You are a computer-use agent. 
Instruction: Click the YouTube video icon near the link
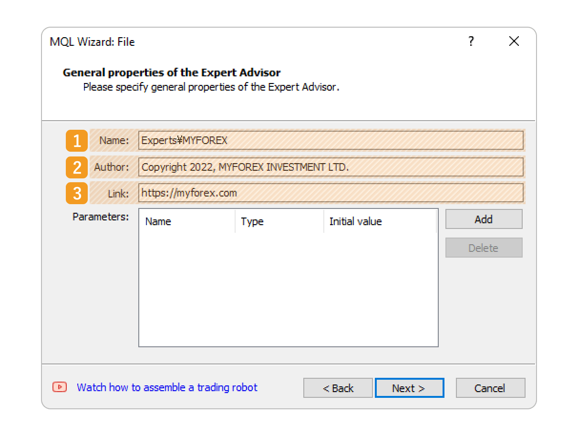pyautogui.click(x=59, y=388)
